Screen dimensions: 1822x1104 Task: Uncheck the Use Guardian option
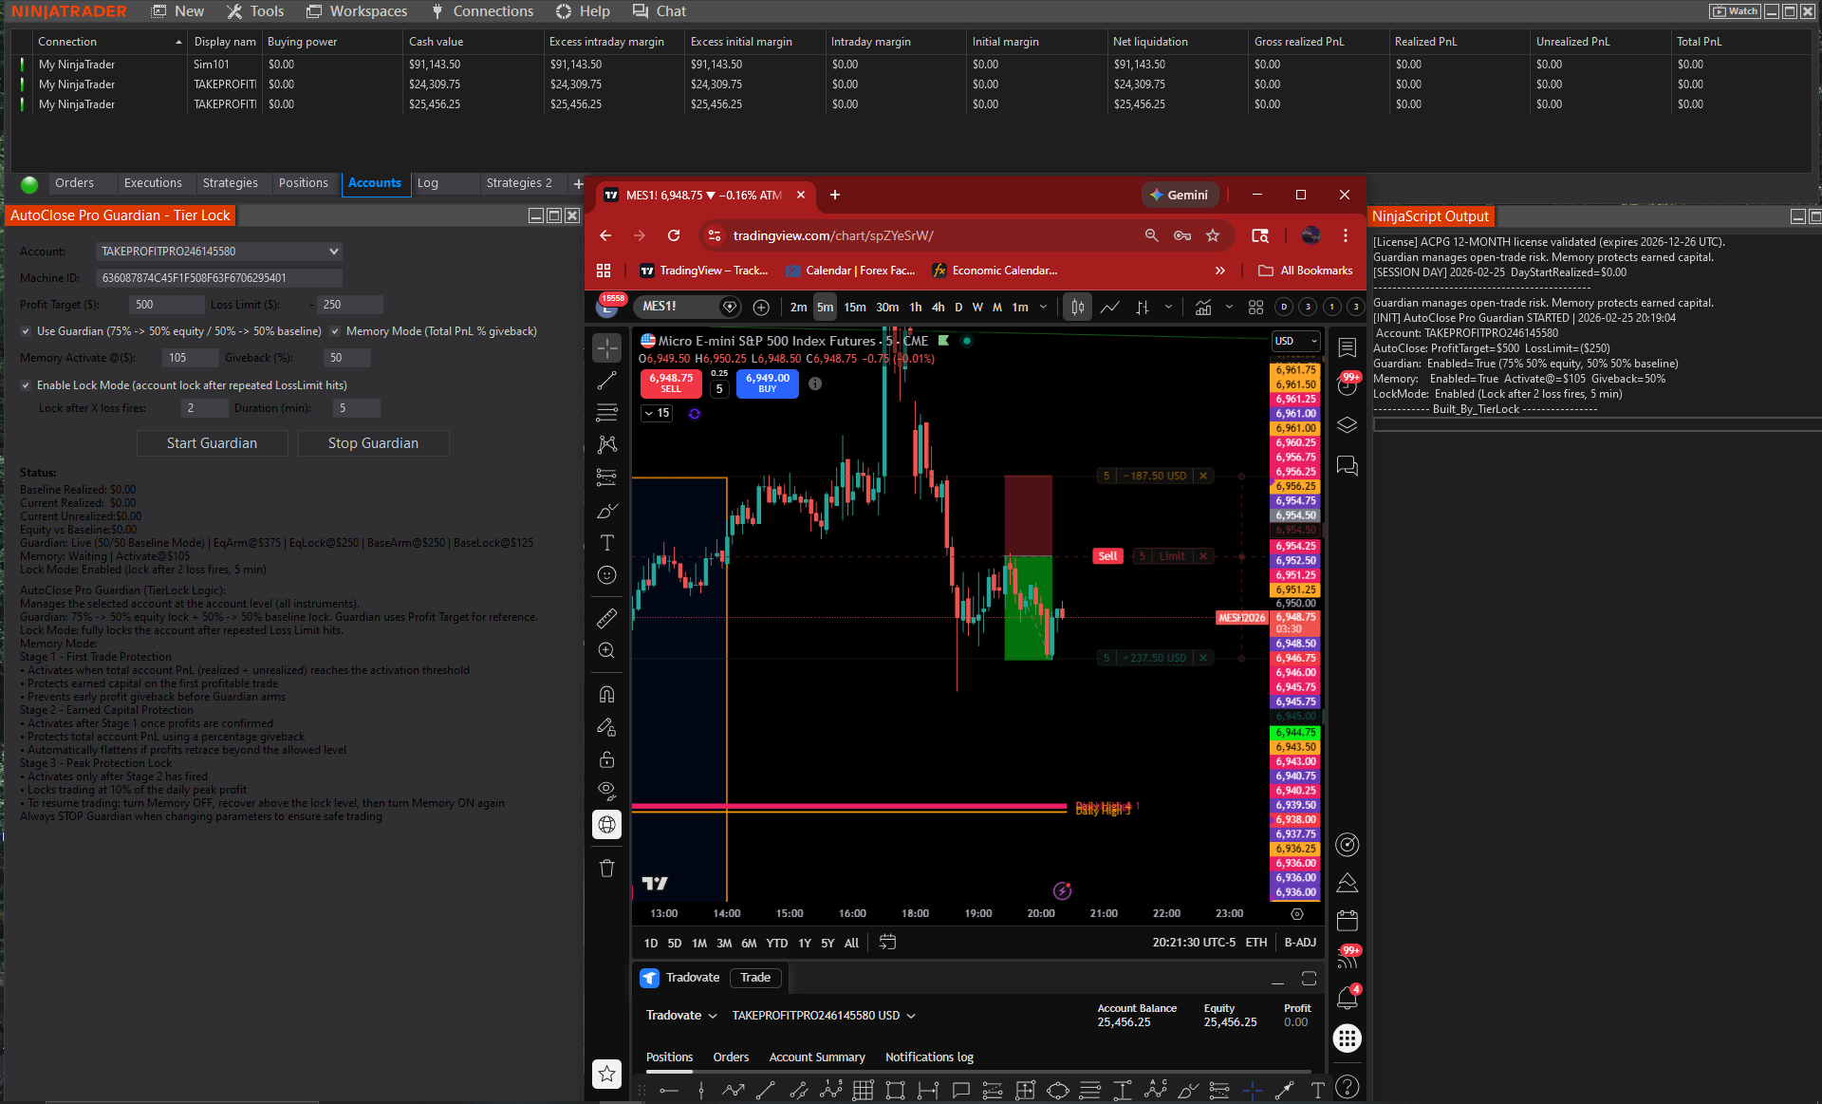[x=27, y=331]
